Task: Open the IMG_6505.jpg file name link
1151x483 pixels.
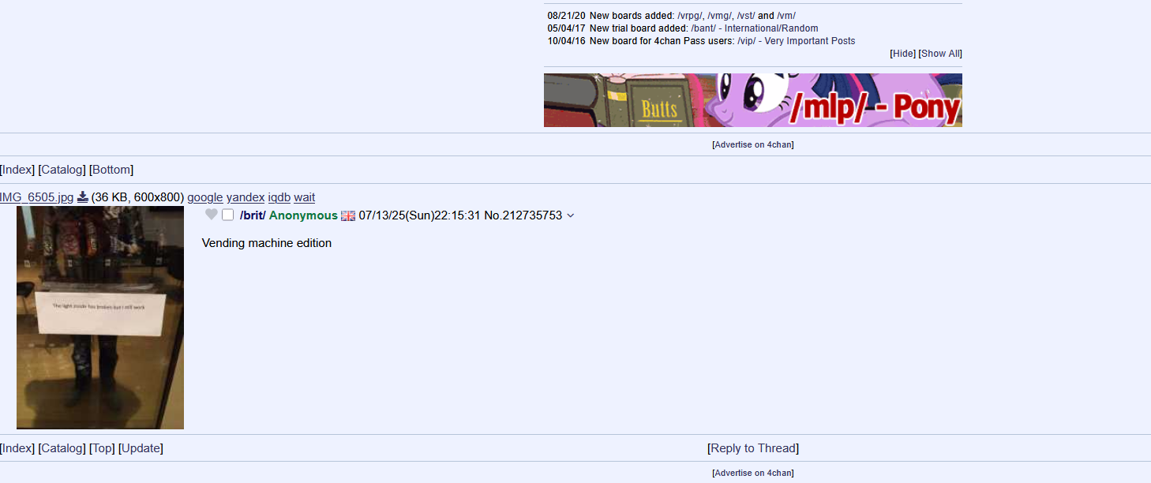Action: [36, 197]
